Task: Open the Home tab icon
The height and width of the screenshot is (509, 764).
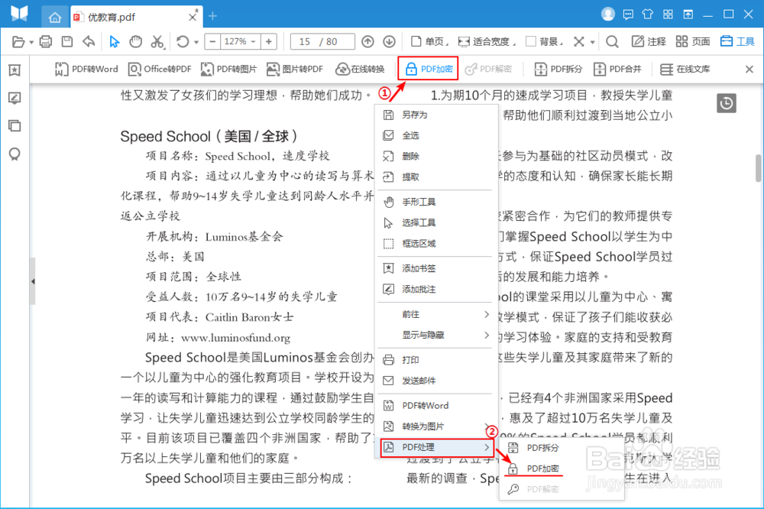Action: click(x=54, y=17)
